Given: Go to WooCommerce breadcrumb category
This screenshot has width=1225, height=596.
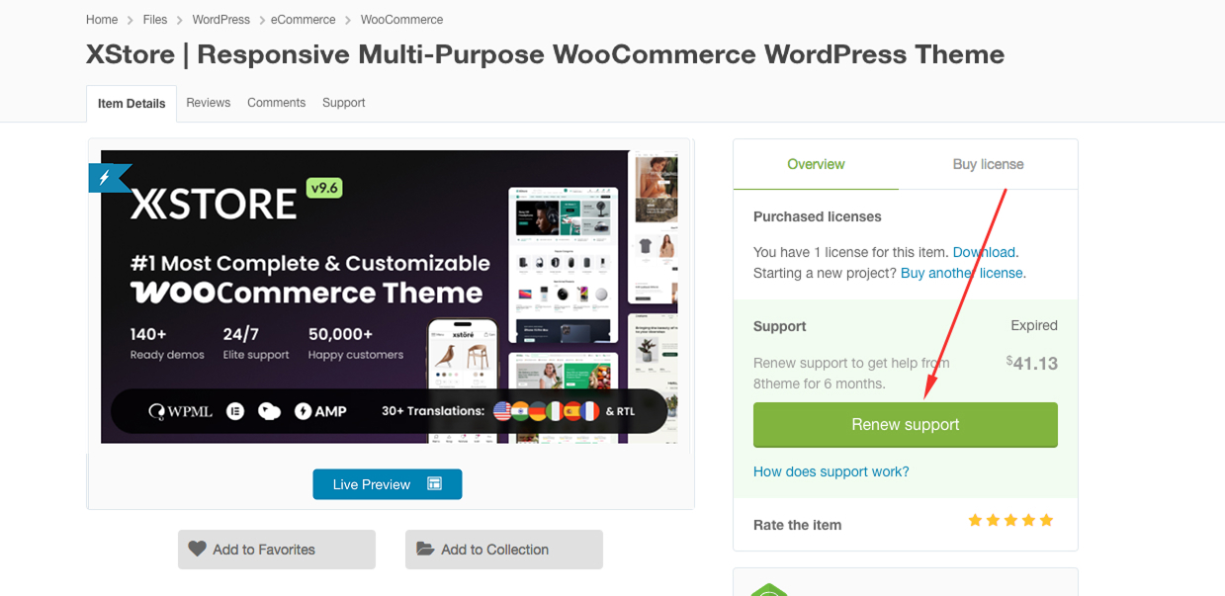Looking at the screenshot, I should (x=401, y=20).
